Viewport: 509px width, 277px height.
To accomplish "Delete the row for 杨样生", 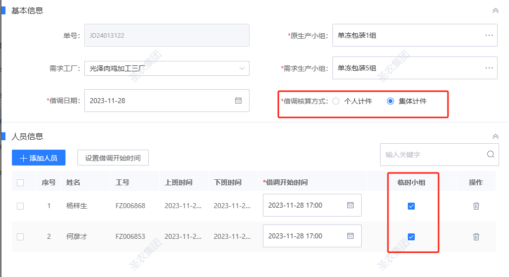I will (476, 206).
